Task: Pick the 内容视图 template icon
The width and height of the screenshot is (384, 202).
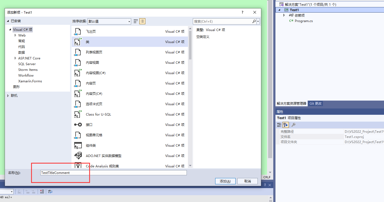Action: tap(78, 63)
